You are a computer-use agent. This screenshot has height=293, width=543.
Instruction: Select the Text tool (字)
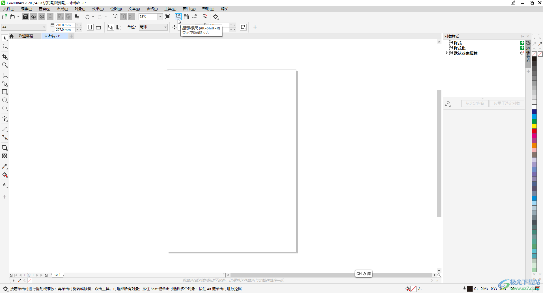(5, 119)
